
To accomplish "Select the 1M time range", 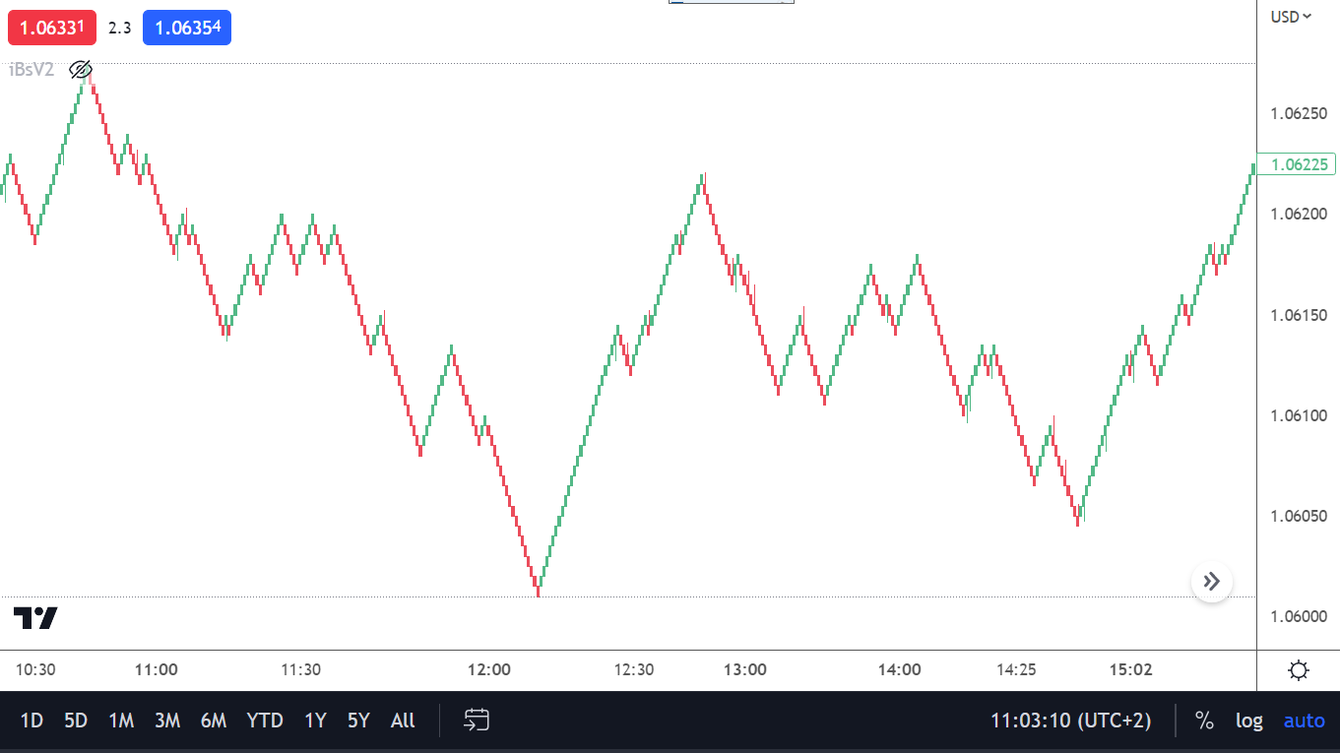I will 121,721.
